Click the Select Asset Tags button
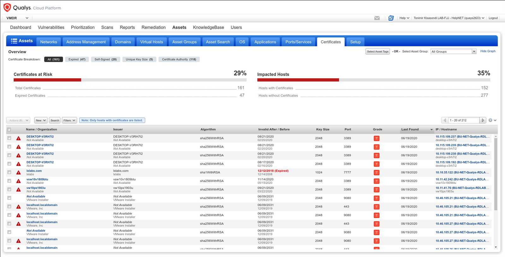The height and width of the screenshot is (257, 505). tap(378, 51)
